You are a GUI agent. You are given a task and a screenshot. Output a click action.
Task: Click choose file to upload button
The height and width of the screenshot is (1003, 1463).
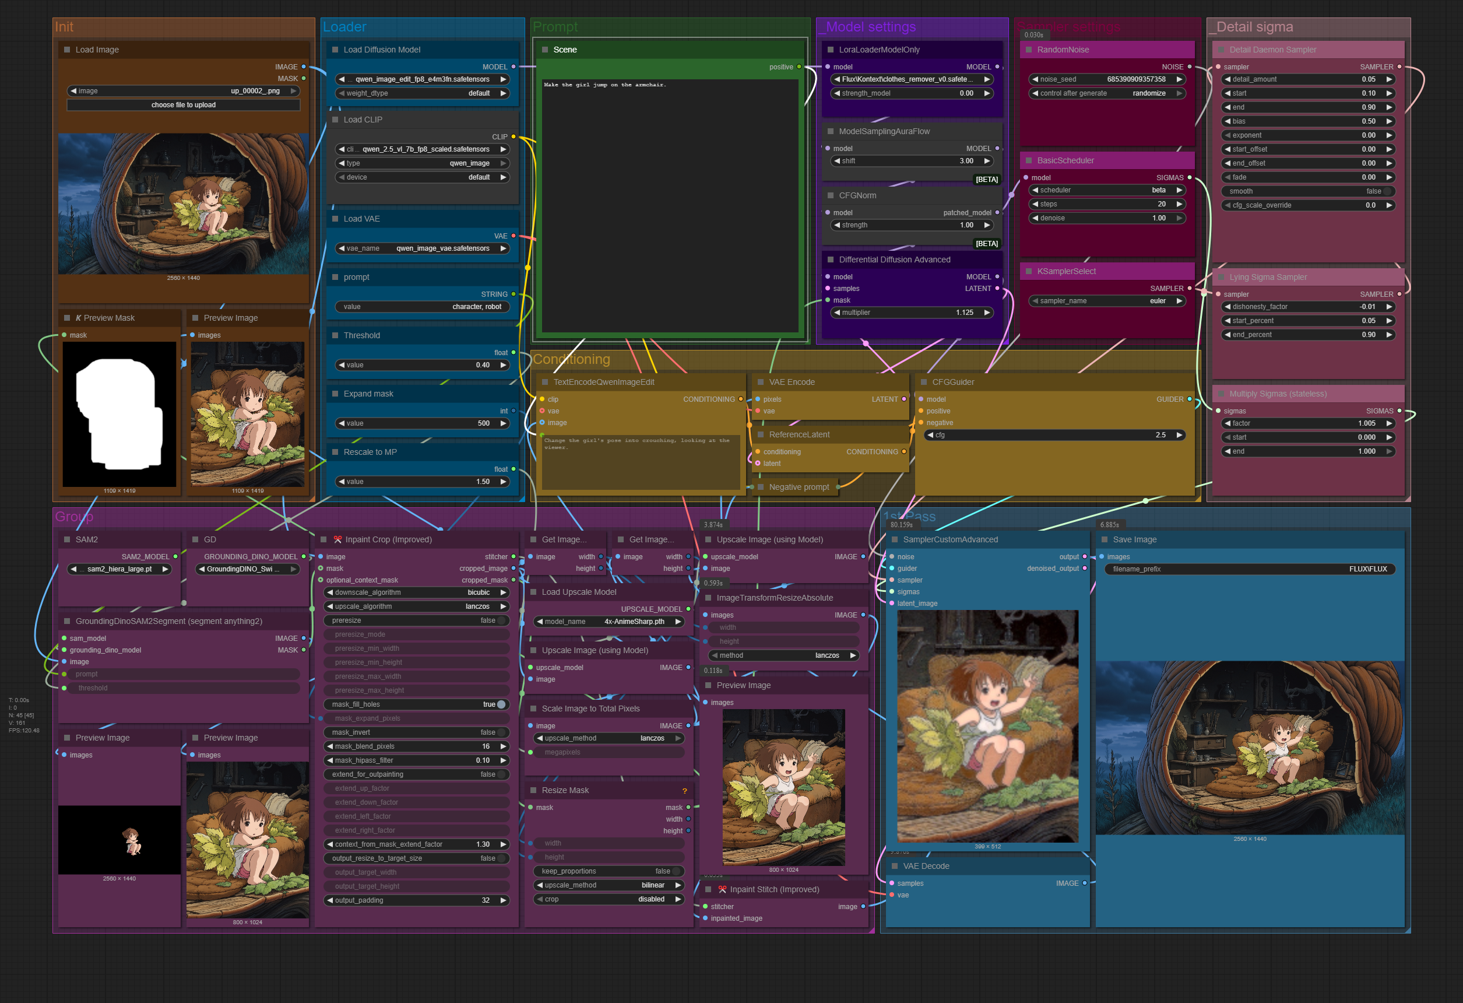coord(183,105)
